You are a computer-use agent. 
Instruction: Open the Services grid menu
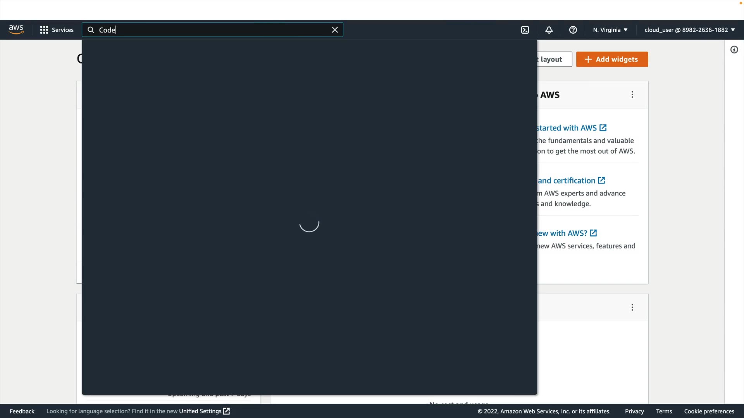tap(57, 30)
